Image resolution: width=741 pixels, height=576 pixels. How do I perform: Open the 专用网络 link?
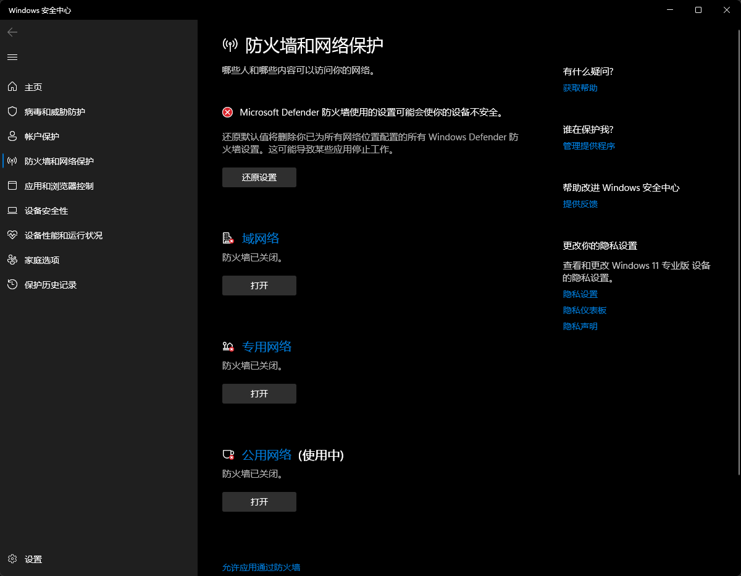(x=267, y=346)
